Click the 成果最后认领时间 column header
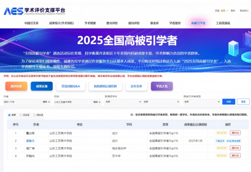The image size is (251, 172). [x=196, y=124]
